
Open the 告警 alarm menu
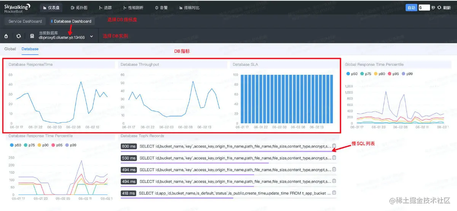tap(162, 8)
